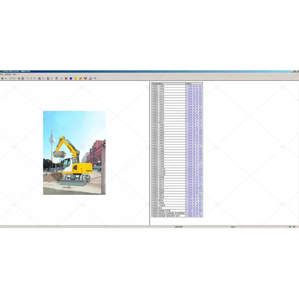The image size is (299, 299).
Task: Click the yellow lamp hint icon
Action: pyautogui.click(x=75, y=78)
